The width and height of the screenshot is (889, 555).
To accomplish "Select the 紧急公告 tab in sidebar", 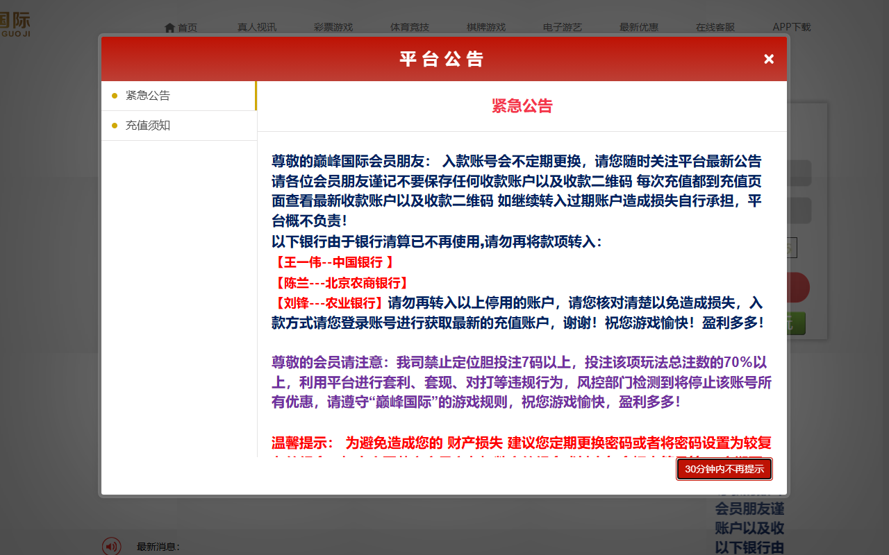I will [178, 96].
